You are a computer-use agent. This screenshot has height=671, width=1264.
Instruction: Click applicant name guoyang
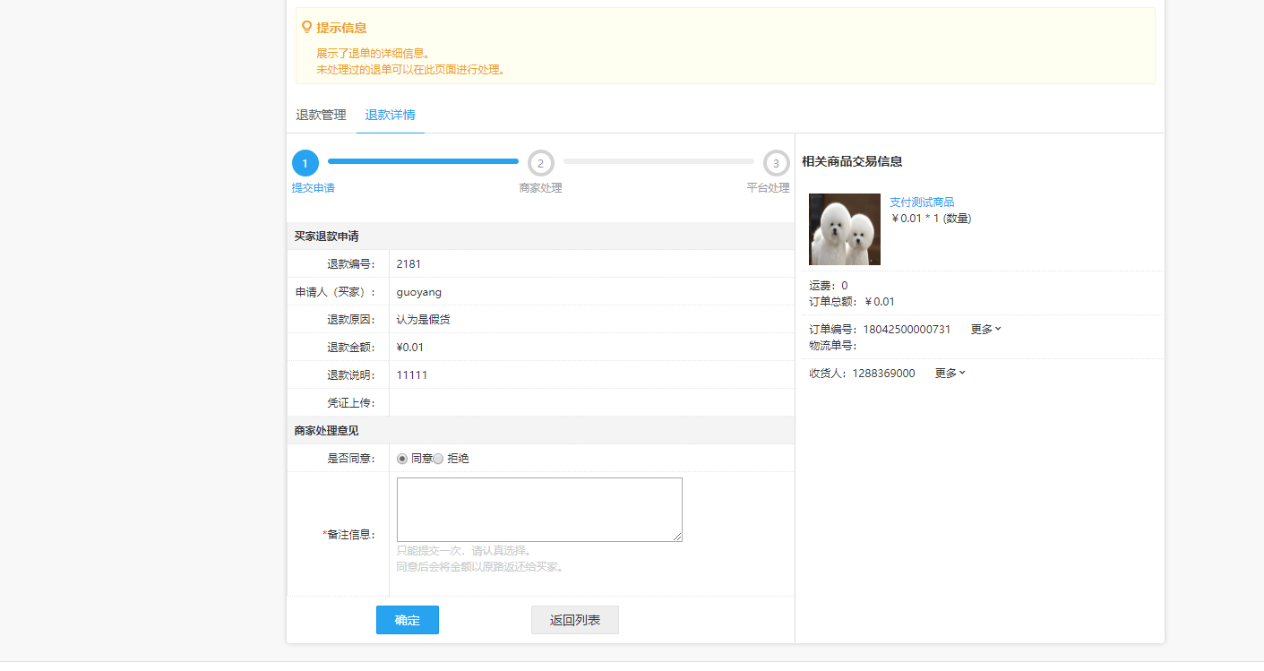pos(419,292)
